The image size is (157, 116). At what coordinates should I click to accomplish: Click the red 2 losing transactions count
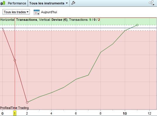pos(99,20)
